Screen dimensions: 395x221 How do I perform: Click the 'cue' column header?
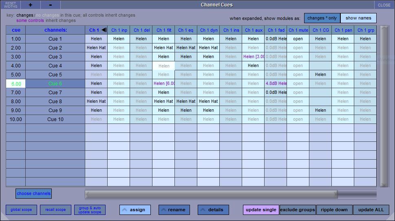pyautogui.click(x=15, y=30)
